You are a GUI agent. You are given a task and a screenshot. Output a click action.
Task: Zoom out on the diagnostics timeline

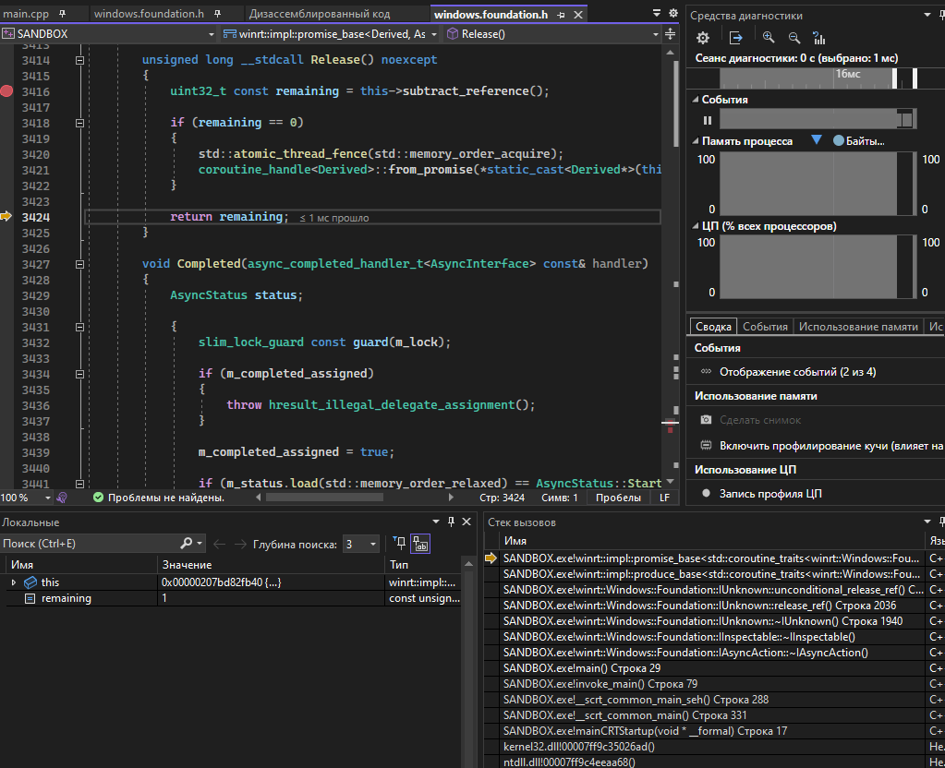click(794, 37)
